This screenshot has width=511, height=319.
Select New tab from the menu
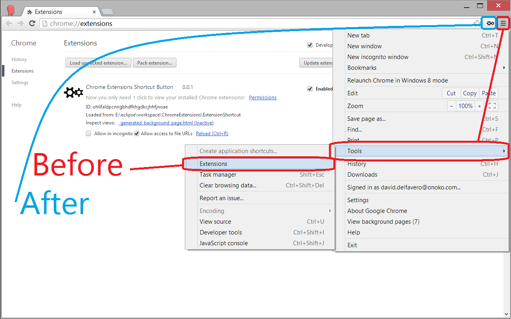(x=421, y=35)
